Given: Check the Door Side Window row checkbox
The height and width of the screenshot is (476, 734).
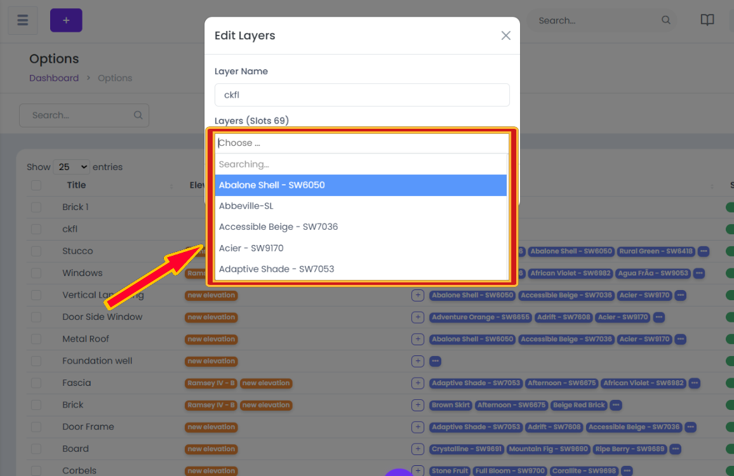Looking at the screenshot, I should click(x=36, y=317).
